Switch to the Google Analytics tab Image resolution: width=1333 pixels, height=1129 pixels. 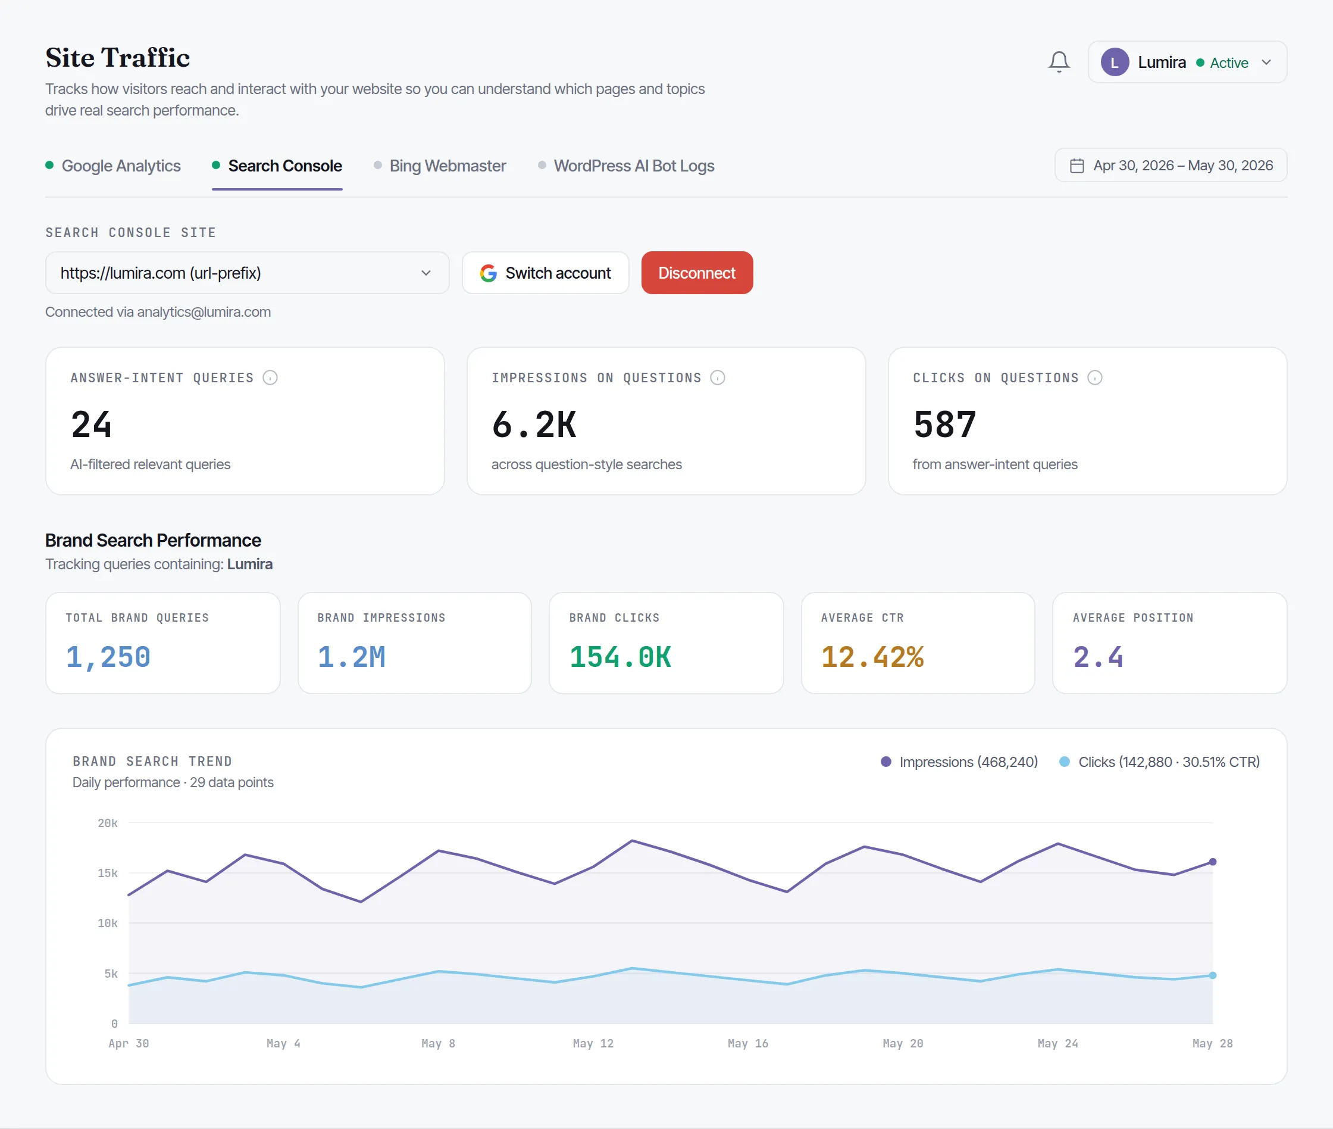point(113,166)
